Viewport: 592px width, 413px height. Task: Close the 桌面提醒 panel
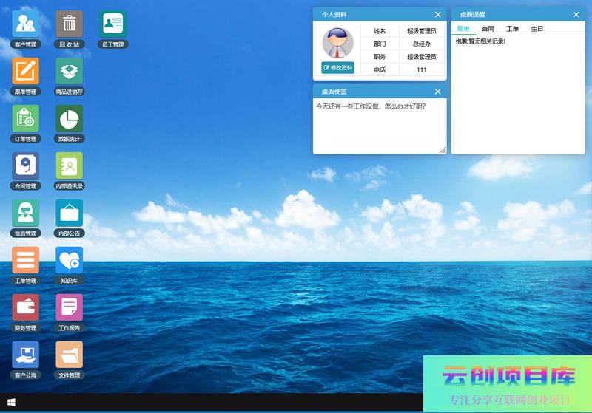[x=576, y=14]
